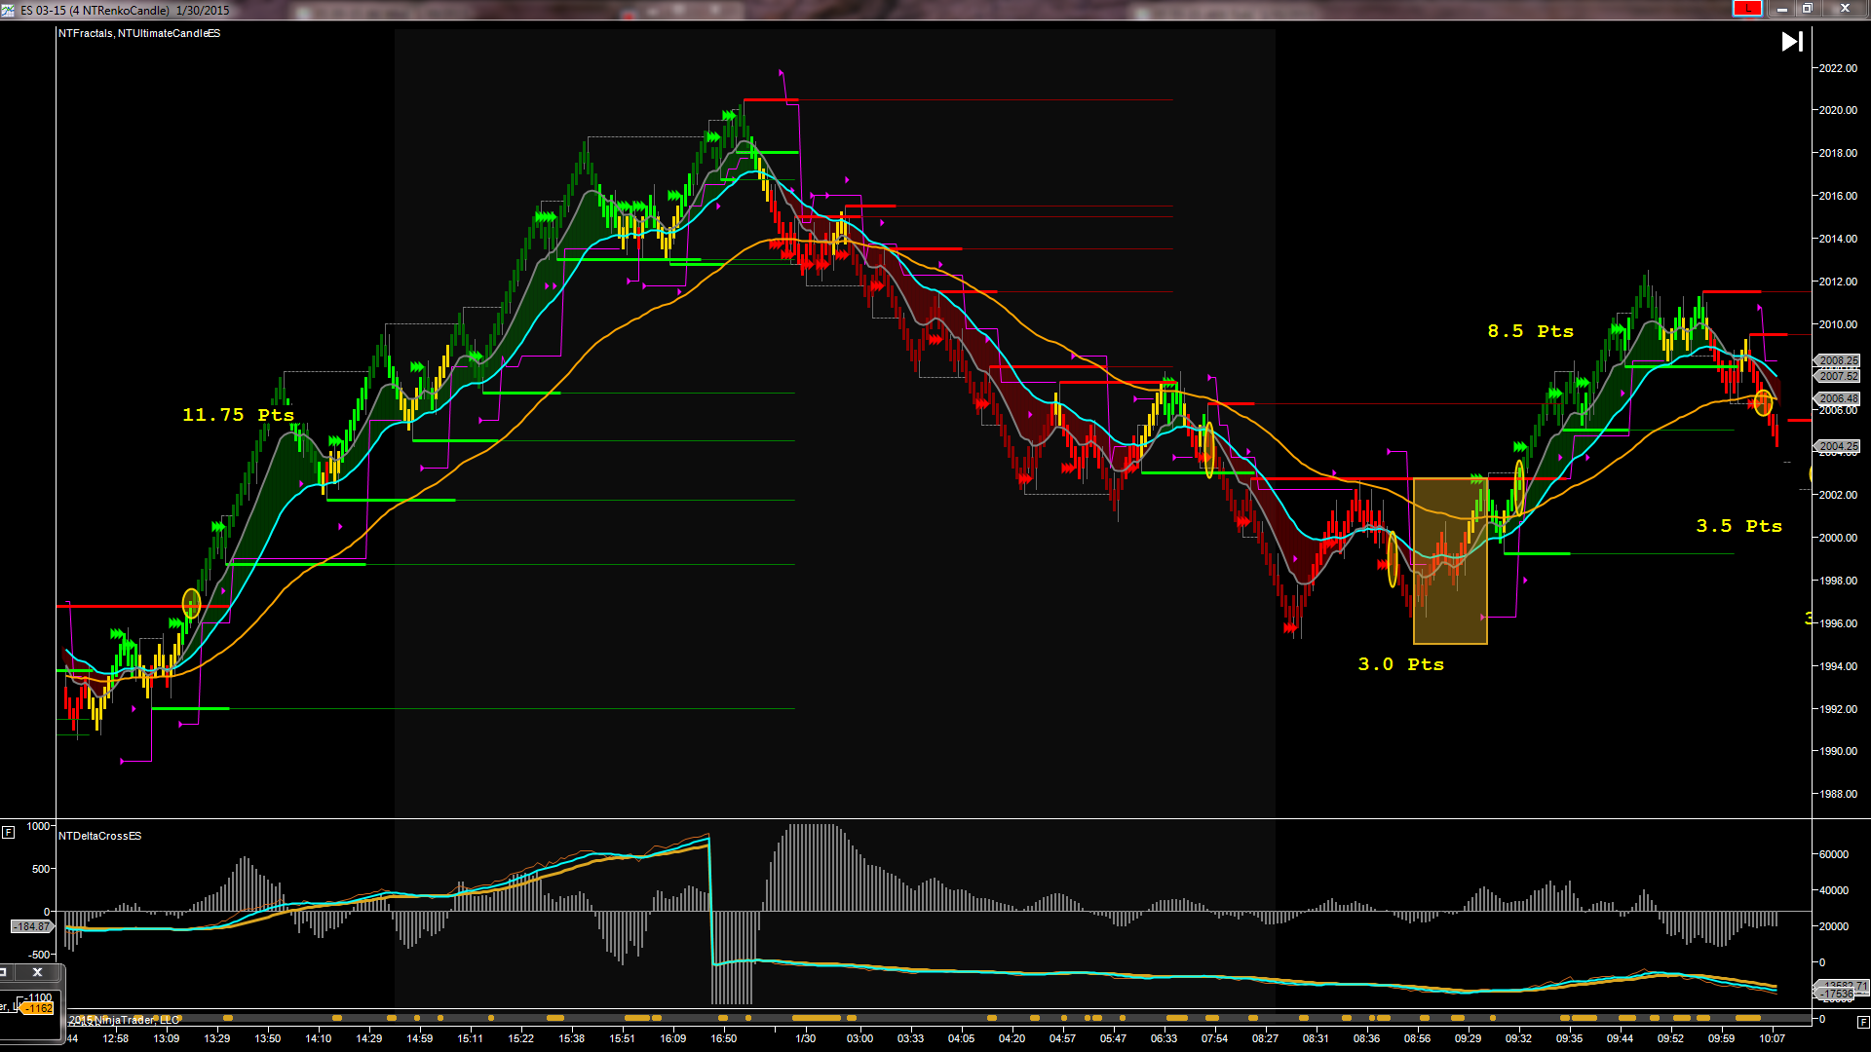Click the 2007.52 price marker on the price axis

[x=1838, y=376]
